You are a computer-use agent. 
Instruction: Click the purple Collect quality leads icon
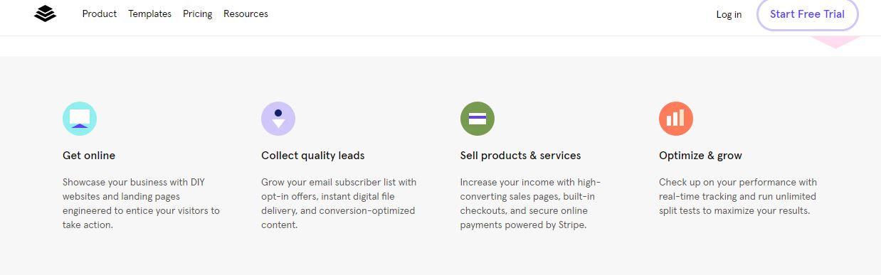(x=278, y=119)
